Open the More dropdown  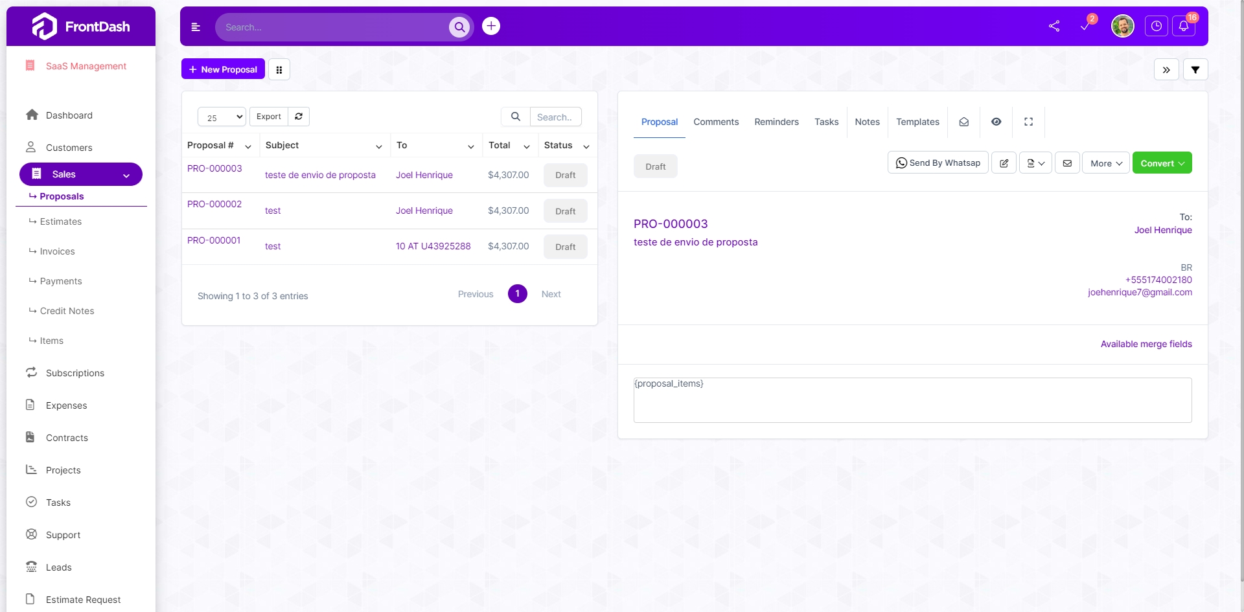point(1105,163)
